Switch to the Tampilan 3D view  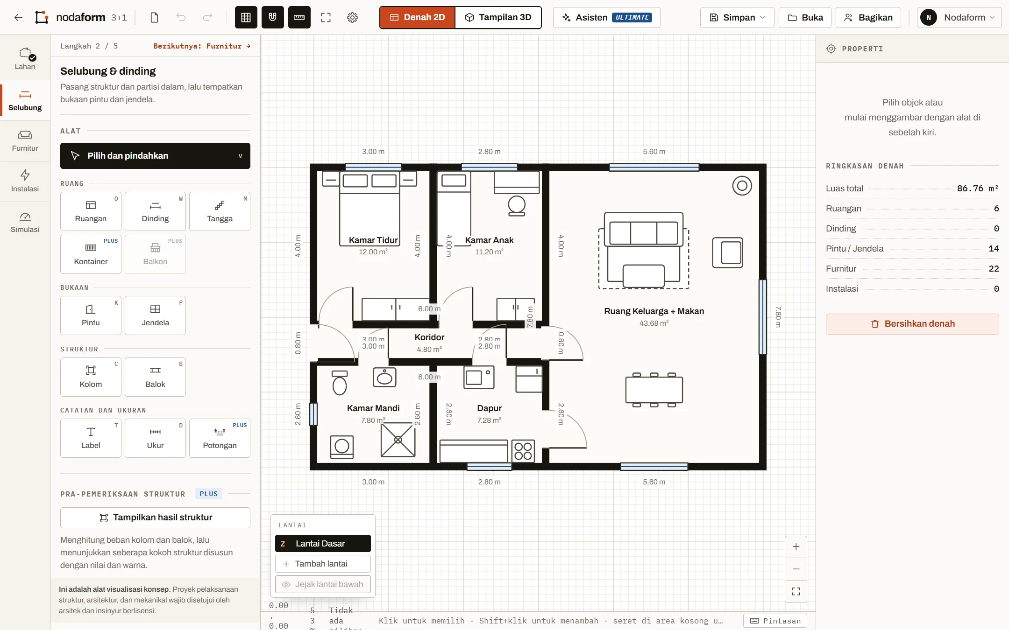pos(498,18)
